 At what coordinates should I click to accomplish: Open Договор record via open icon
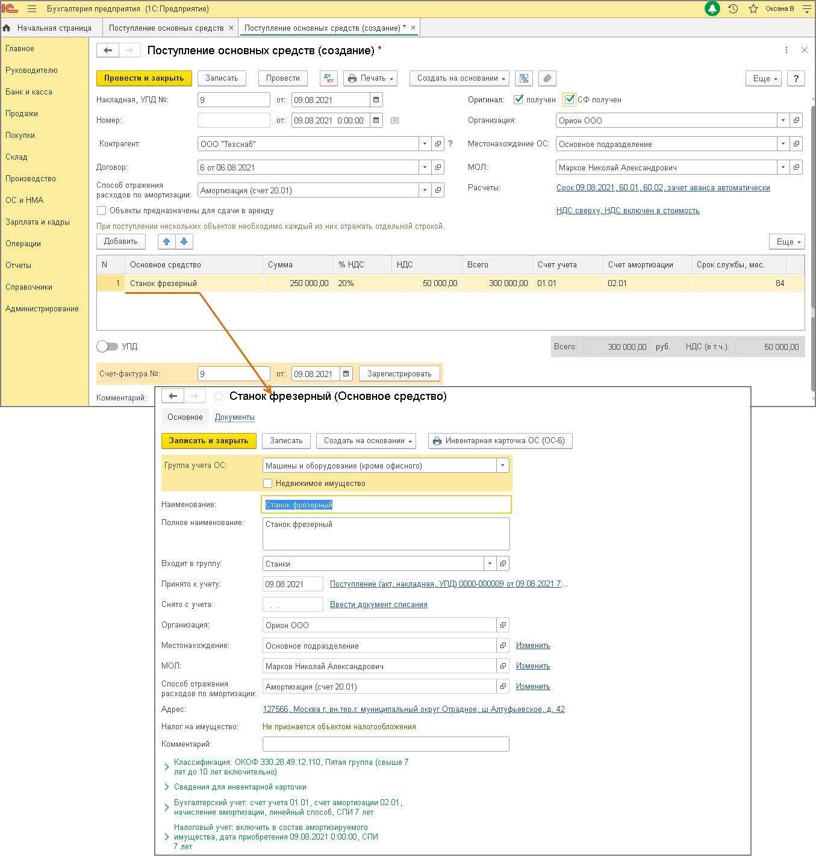[x=438, y=167]
